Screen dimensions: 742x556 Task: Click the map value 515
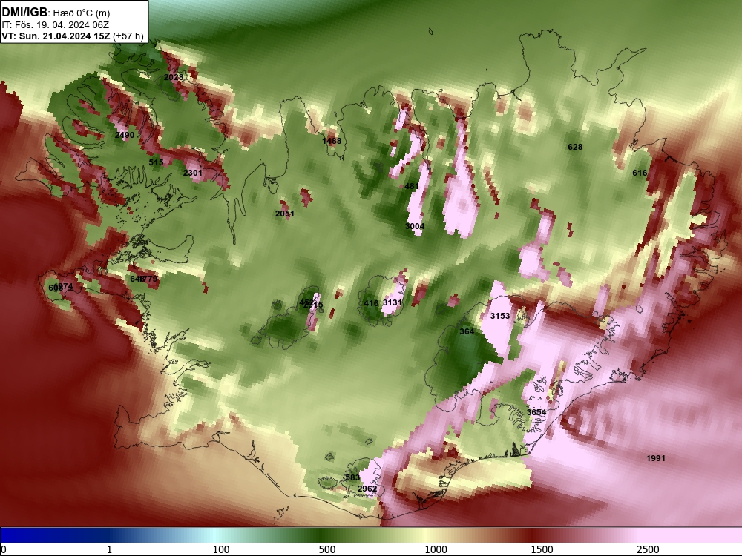(156, 162)
